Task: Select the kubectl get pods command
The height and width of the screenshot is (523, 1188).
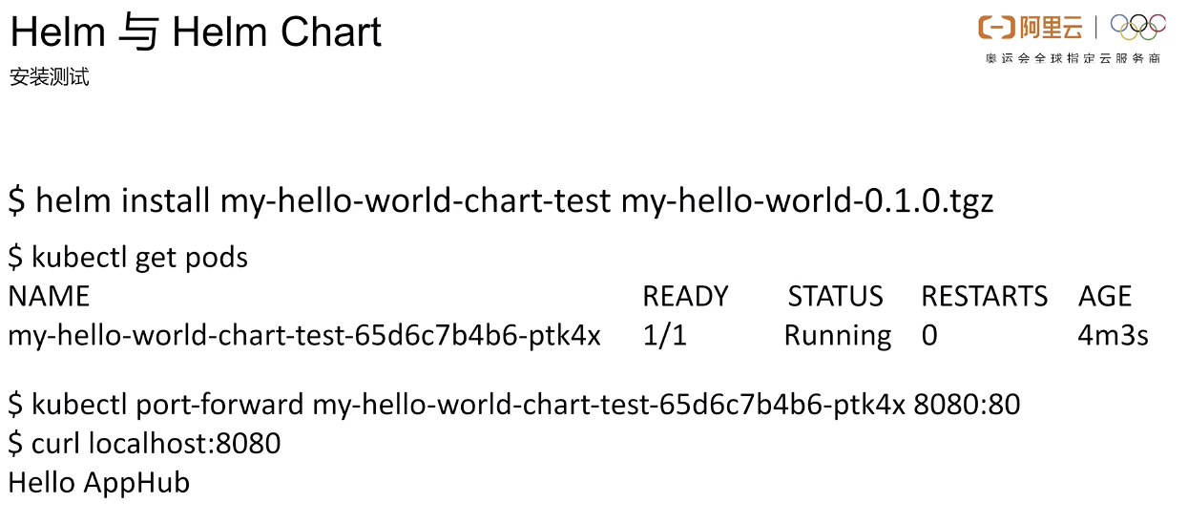Action: 128,258
